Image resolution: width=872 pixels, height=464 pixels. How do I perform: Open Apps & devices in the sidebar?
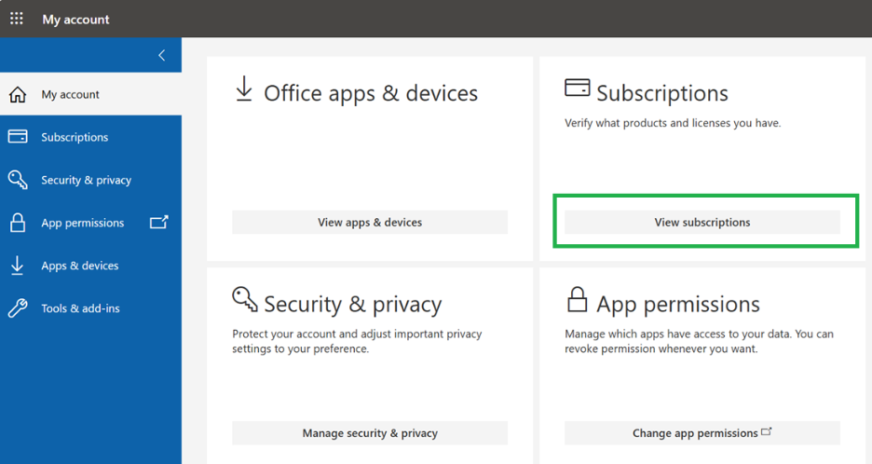(90, 266)
